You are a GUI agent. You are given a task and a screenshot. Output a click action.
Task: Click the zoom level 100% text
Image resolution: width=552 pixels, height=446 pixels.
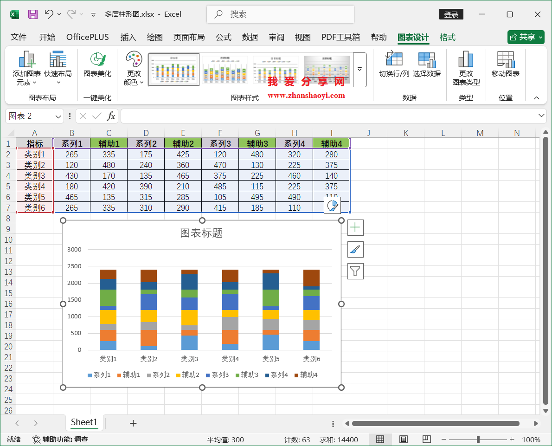531,440
